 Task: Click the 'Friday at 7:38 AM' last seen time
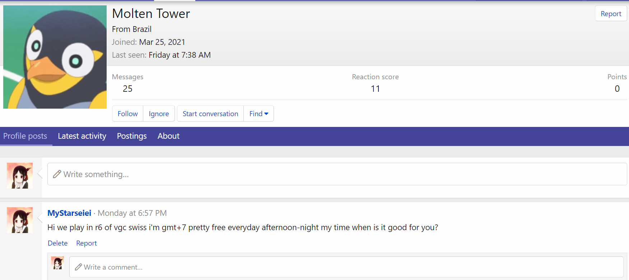pyautogui.click(x=180, y=55)
